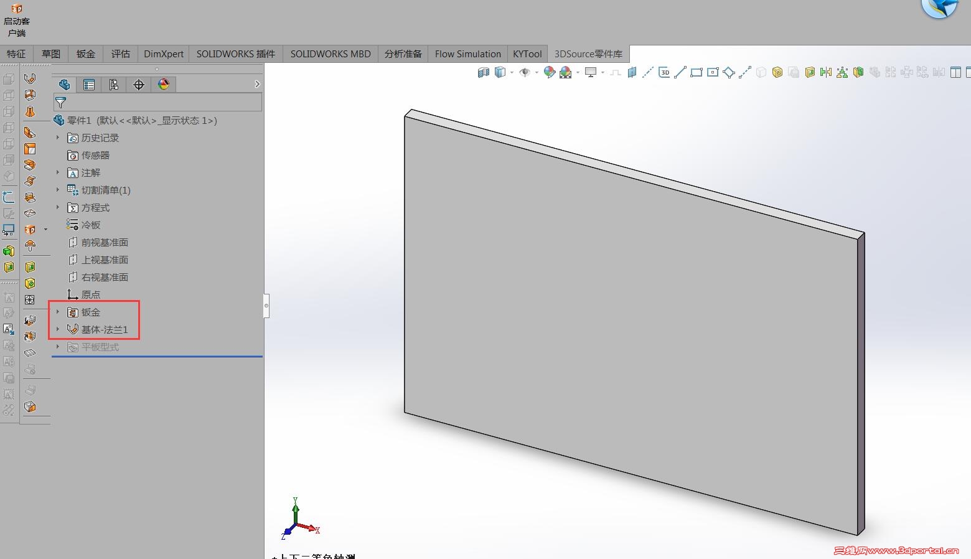Viewport: 971px width, 559px height.
Task: Select the Lofted Bend tool icon
Action: (30, 111)
